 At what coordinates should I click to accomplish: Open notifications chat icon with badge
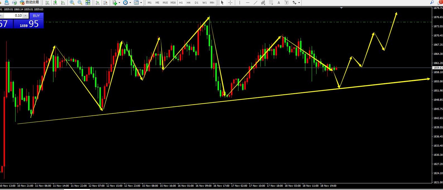pyautogui.click(x=439, y=3)
